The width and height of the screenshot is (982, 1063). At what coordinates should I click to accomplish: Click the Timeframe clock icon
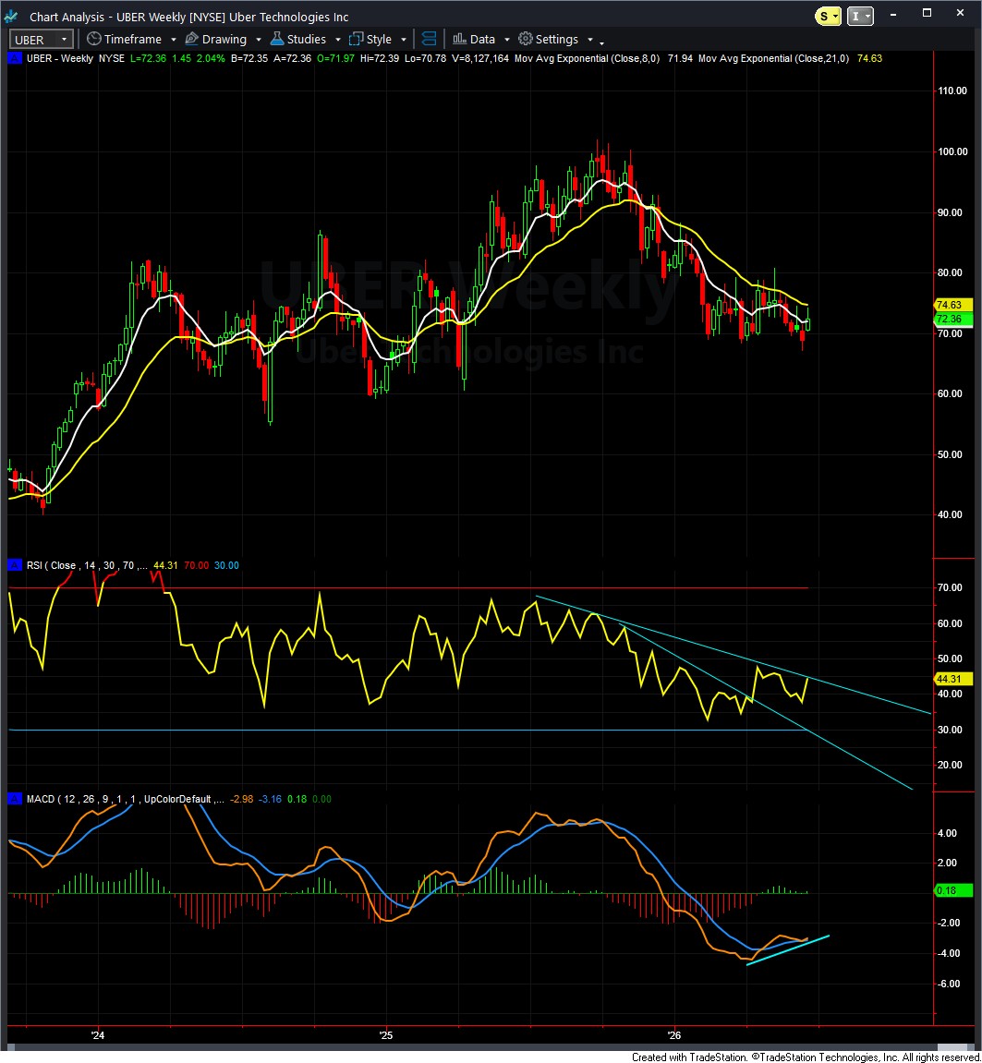94,39
